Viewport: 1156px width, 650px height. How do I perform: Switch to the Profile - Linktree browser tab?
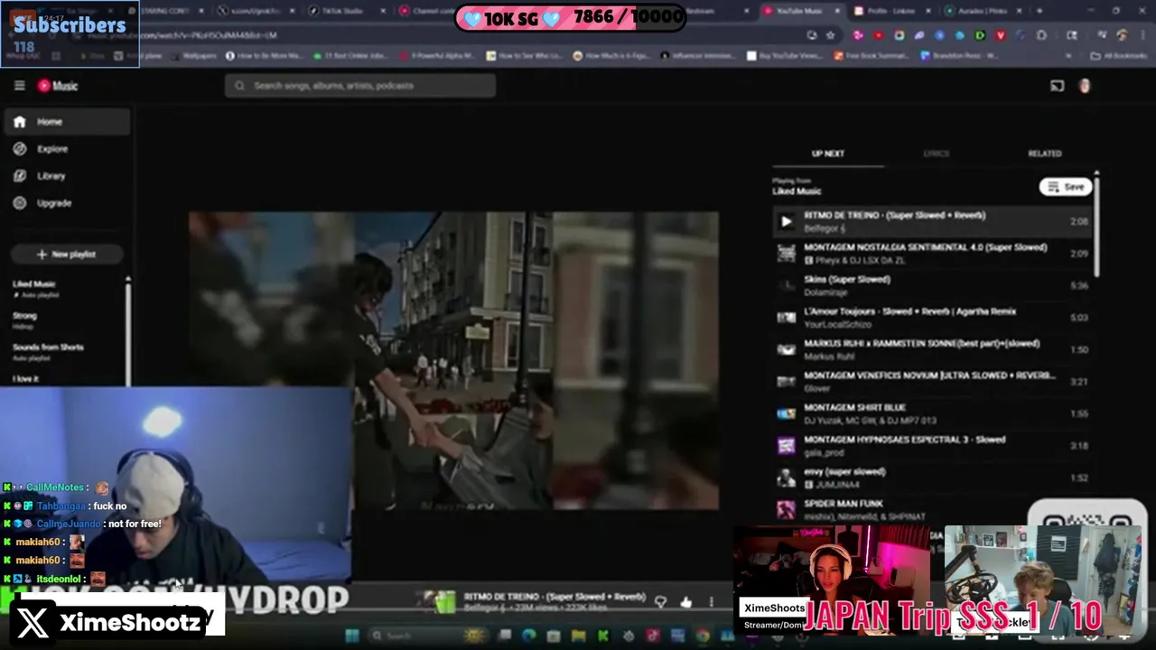891,11
